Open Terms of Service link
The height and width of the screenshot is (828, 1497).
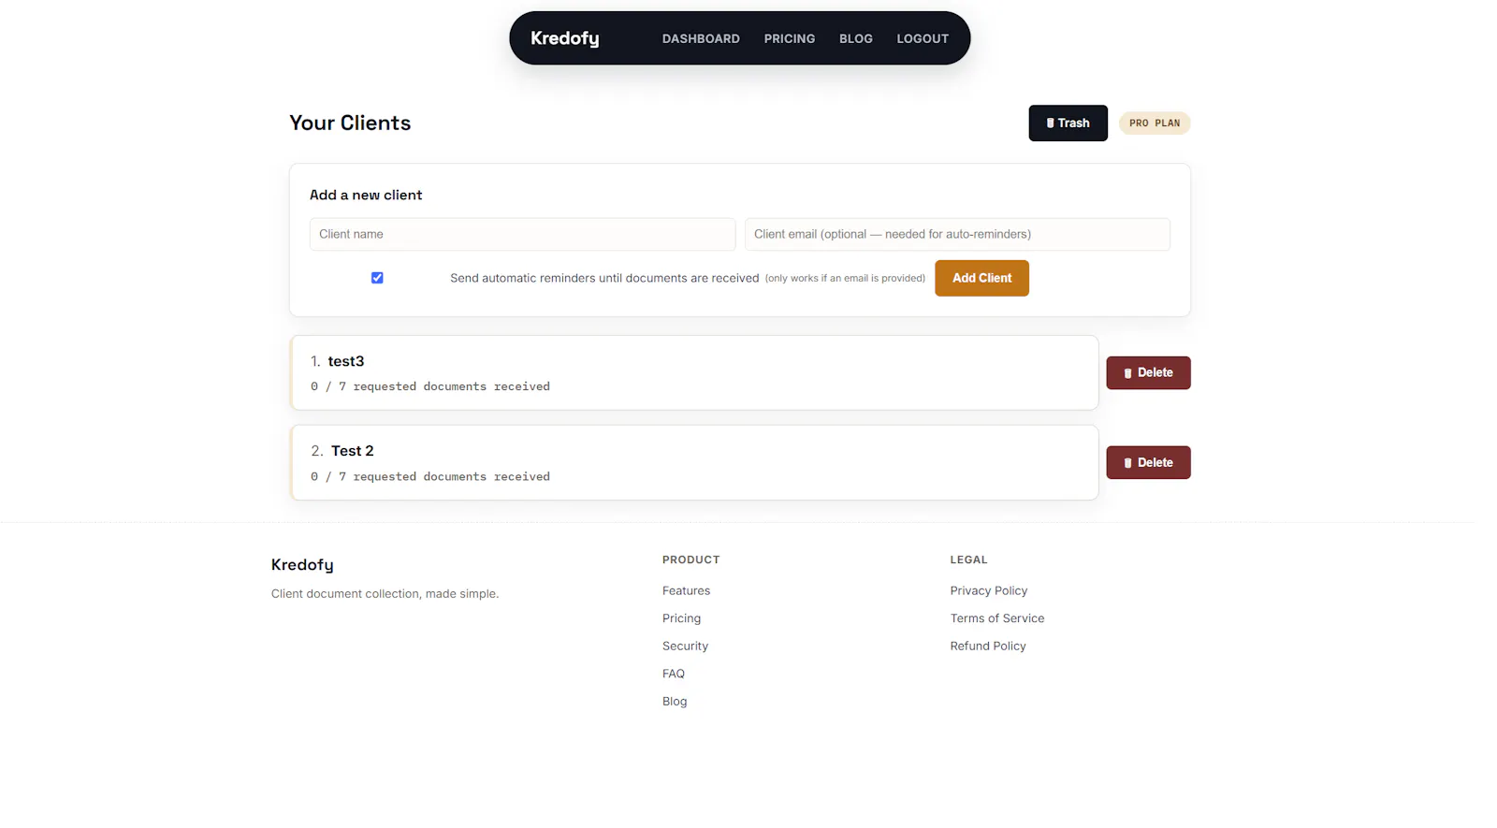click(997, 618)
